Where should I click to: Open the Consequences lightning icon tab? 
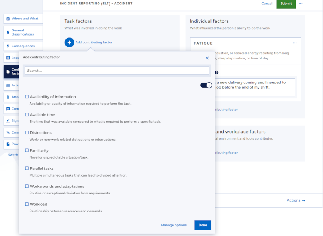point(8,46)
